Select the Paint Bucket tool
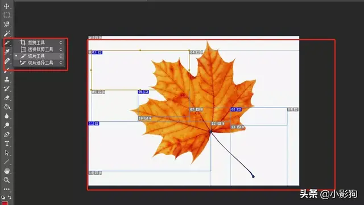364x205 pixels. pos(7,106)
